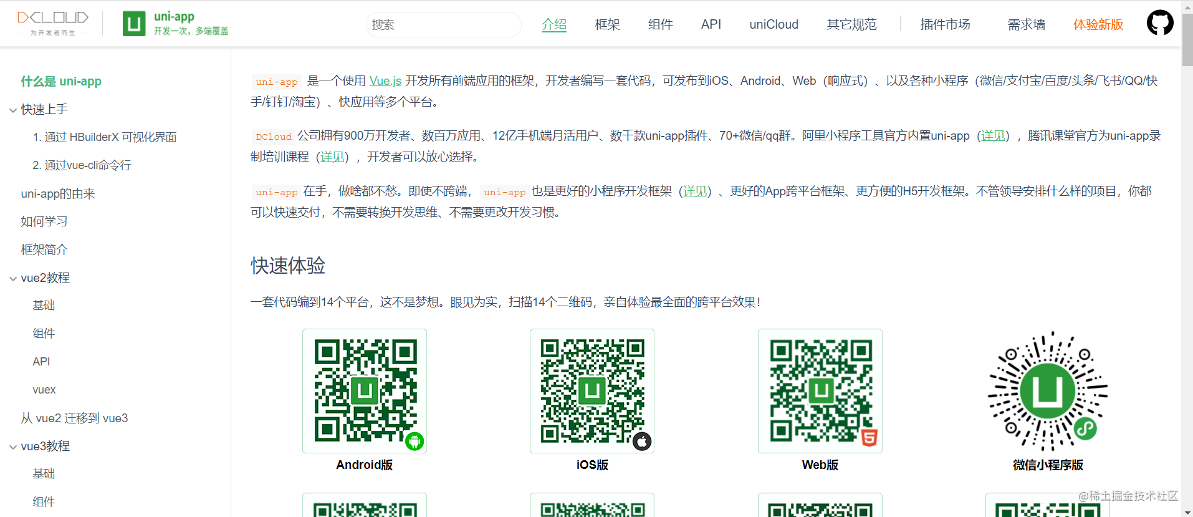
Task: Click the green uni-app logo icon
Action: pos(134,24)
